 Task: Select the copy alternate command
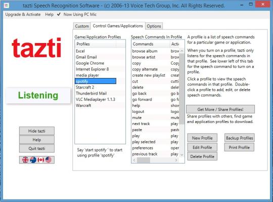155,69
